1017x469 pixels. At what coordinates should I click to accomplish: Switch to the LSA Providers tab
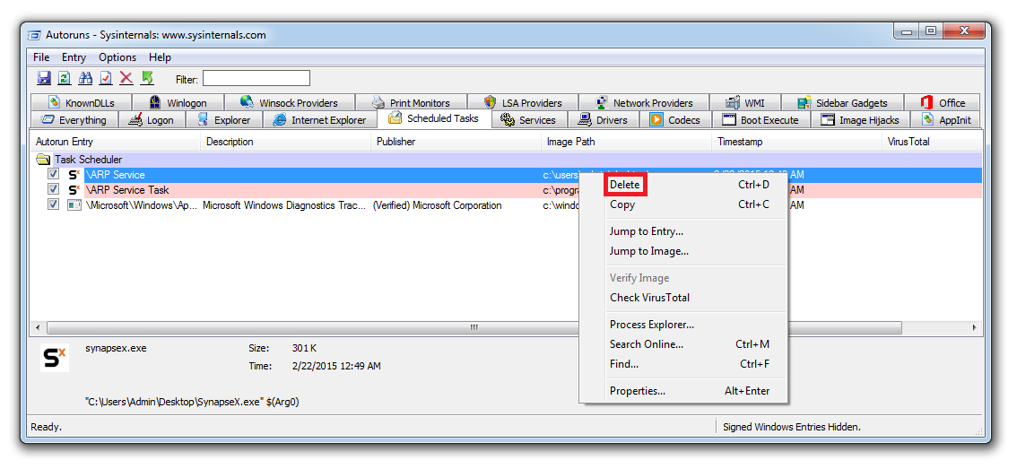(524, 102)
